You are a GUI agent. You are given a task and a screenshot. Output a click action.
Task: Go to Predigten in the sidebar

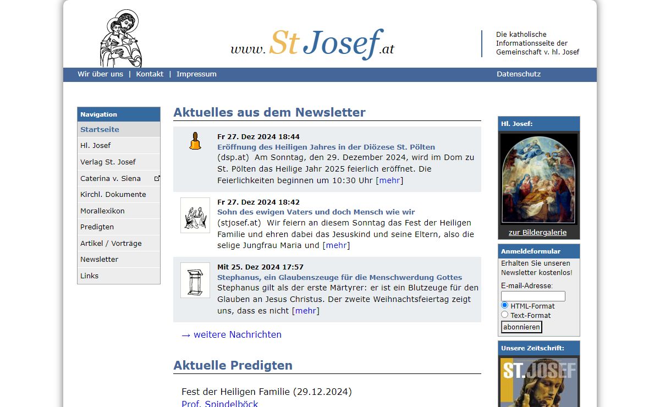[97, 227]
